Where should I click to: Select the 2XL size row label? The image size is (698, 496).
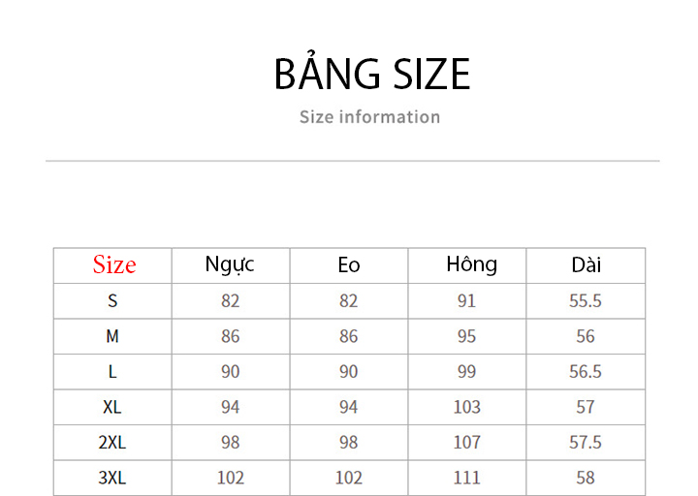click(x=112, y=442)
